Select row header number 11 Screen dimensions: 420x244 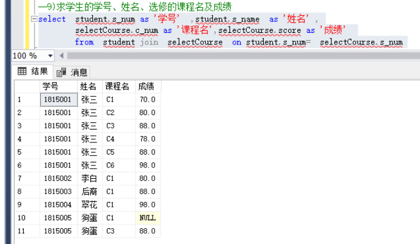(27, 231)
